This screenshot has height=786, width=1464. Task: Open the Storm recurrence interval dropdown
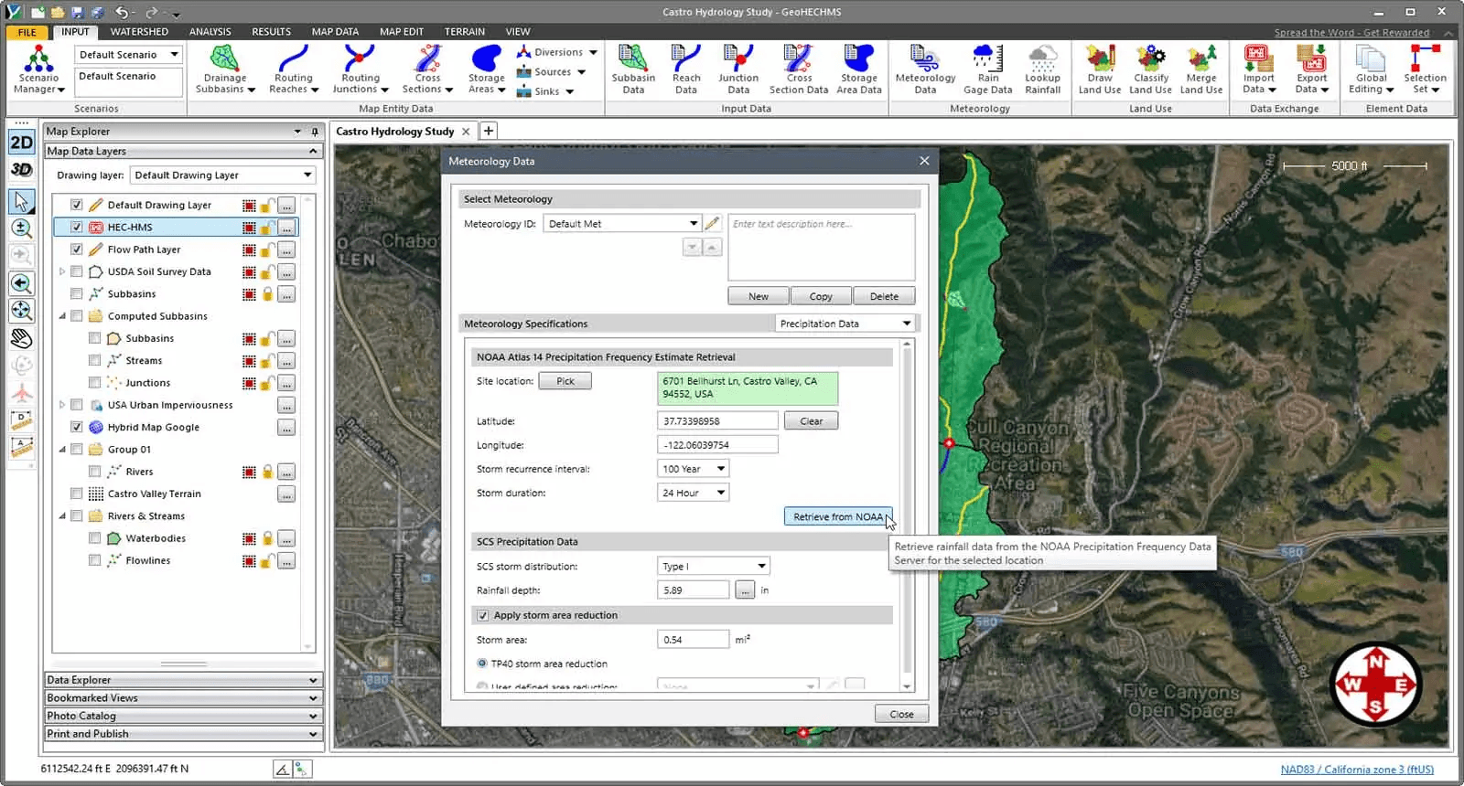[x=693, y=469]
